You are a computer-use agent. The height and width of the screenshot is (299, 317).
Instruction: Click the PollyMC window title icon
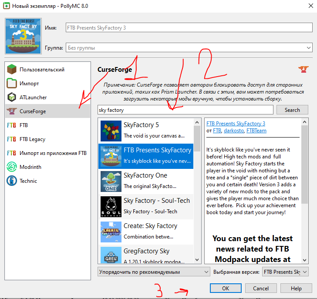coord(6,6)
